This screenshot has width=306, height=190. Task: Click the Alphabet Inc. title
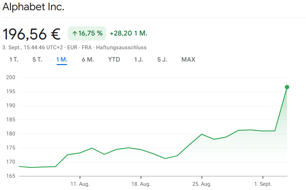tap(33, 7)
